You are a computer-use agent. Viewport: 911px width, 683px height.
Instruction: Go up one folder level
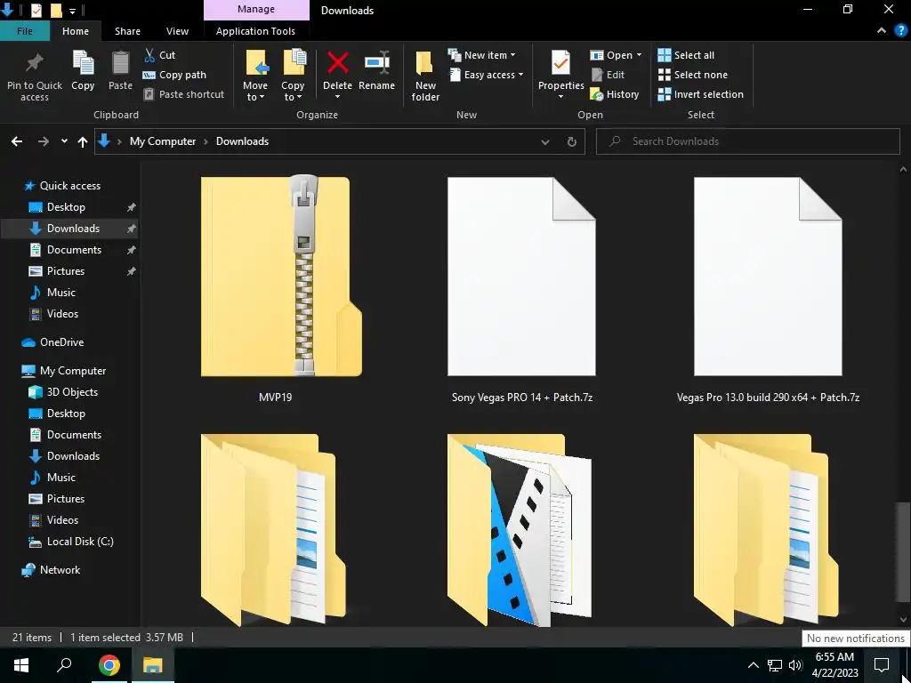[x=83, y=141]
